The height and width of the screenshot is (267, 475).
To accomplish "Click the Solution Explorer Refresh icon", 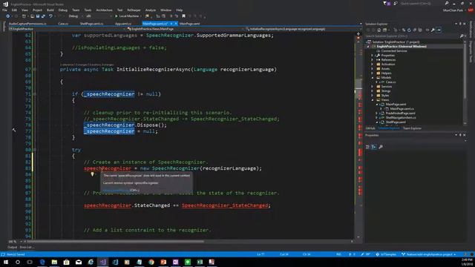I will click(409, 30).
